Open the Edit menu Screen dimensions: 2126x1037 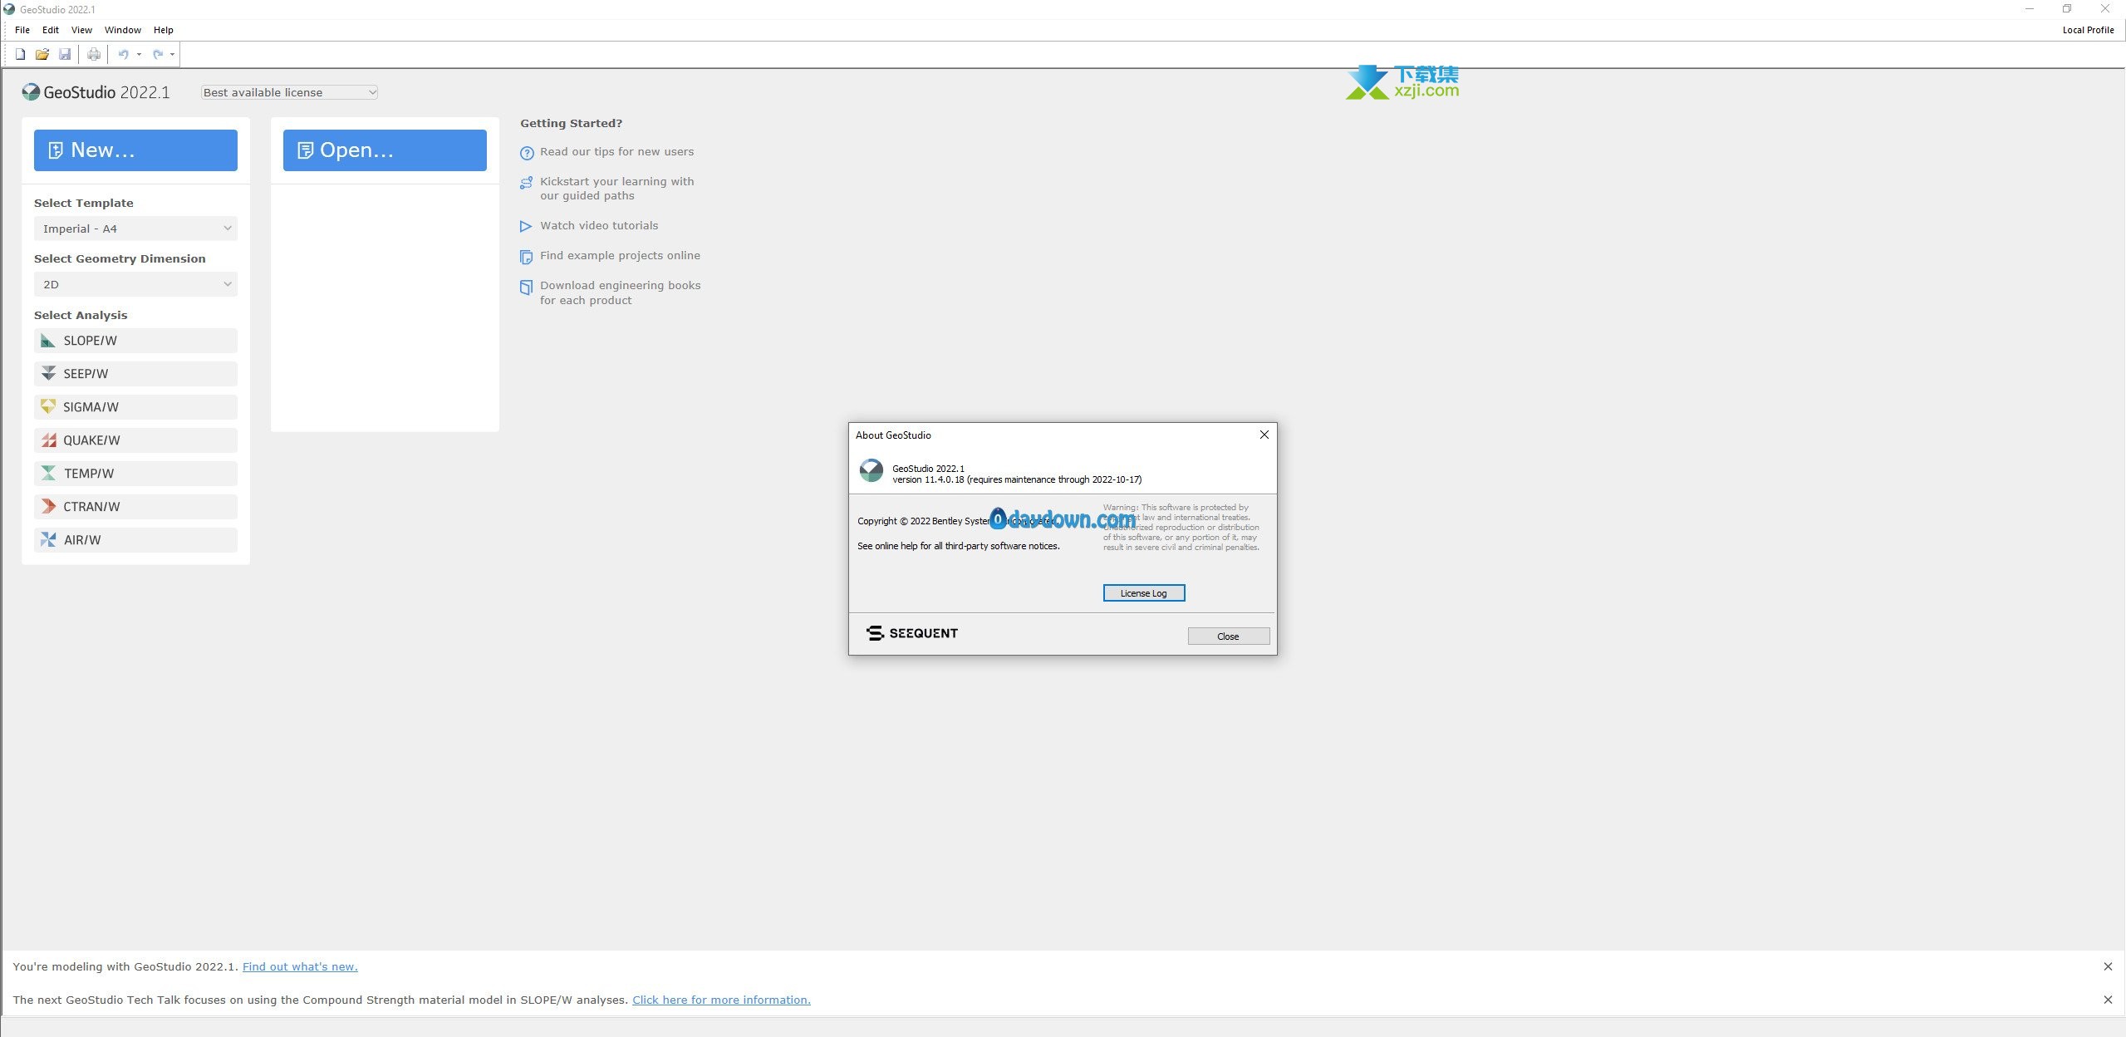[51, 30]
